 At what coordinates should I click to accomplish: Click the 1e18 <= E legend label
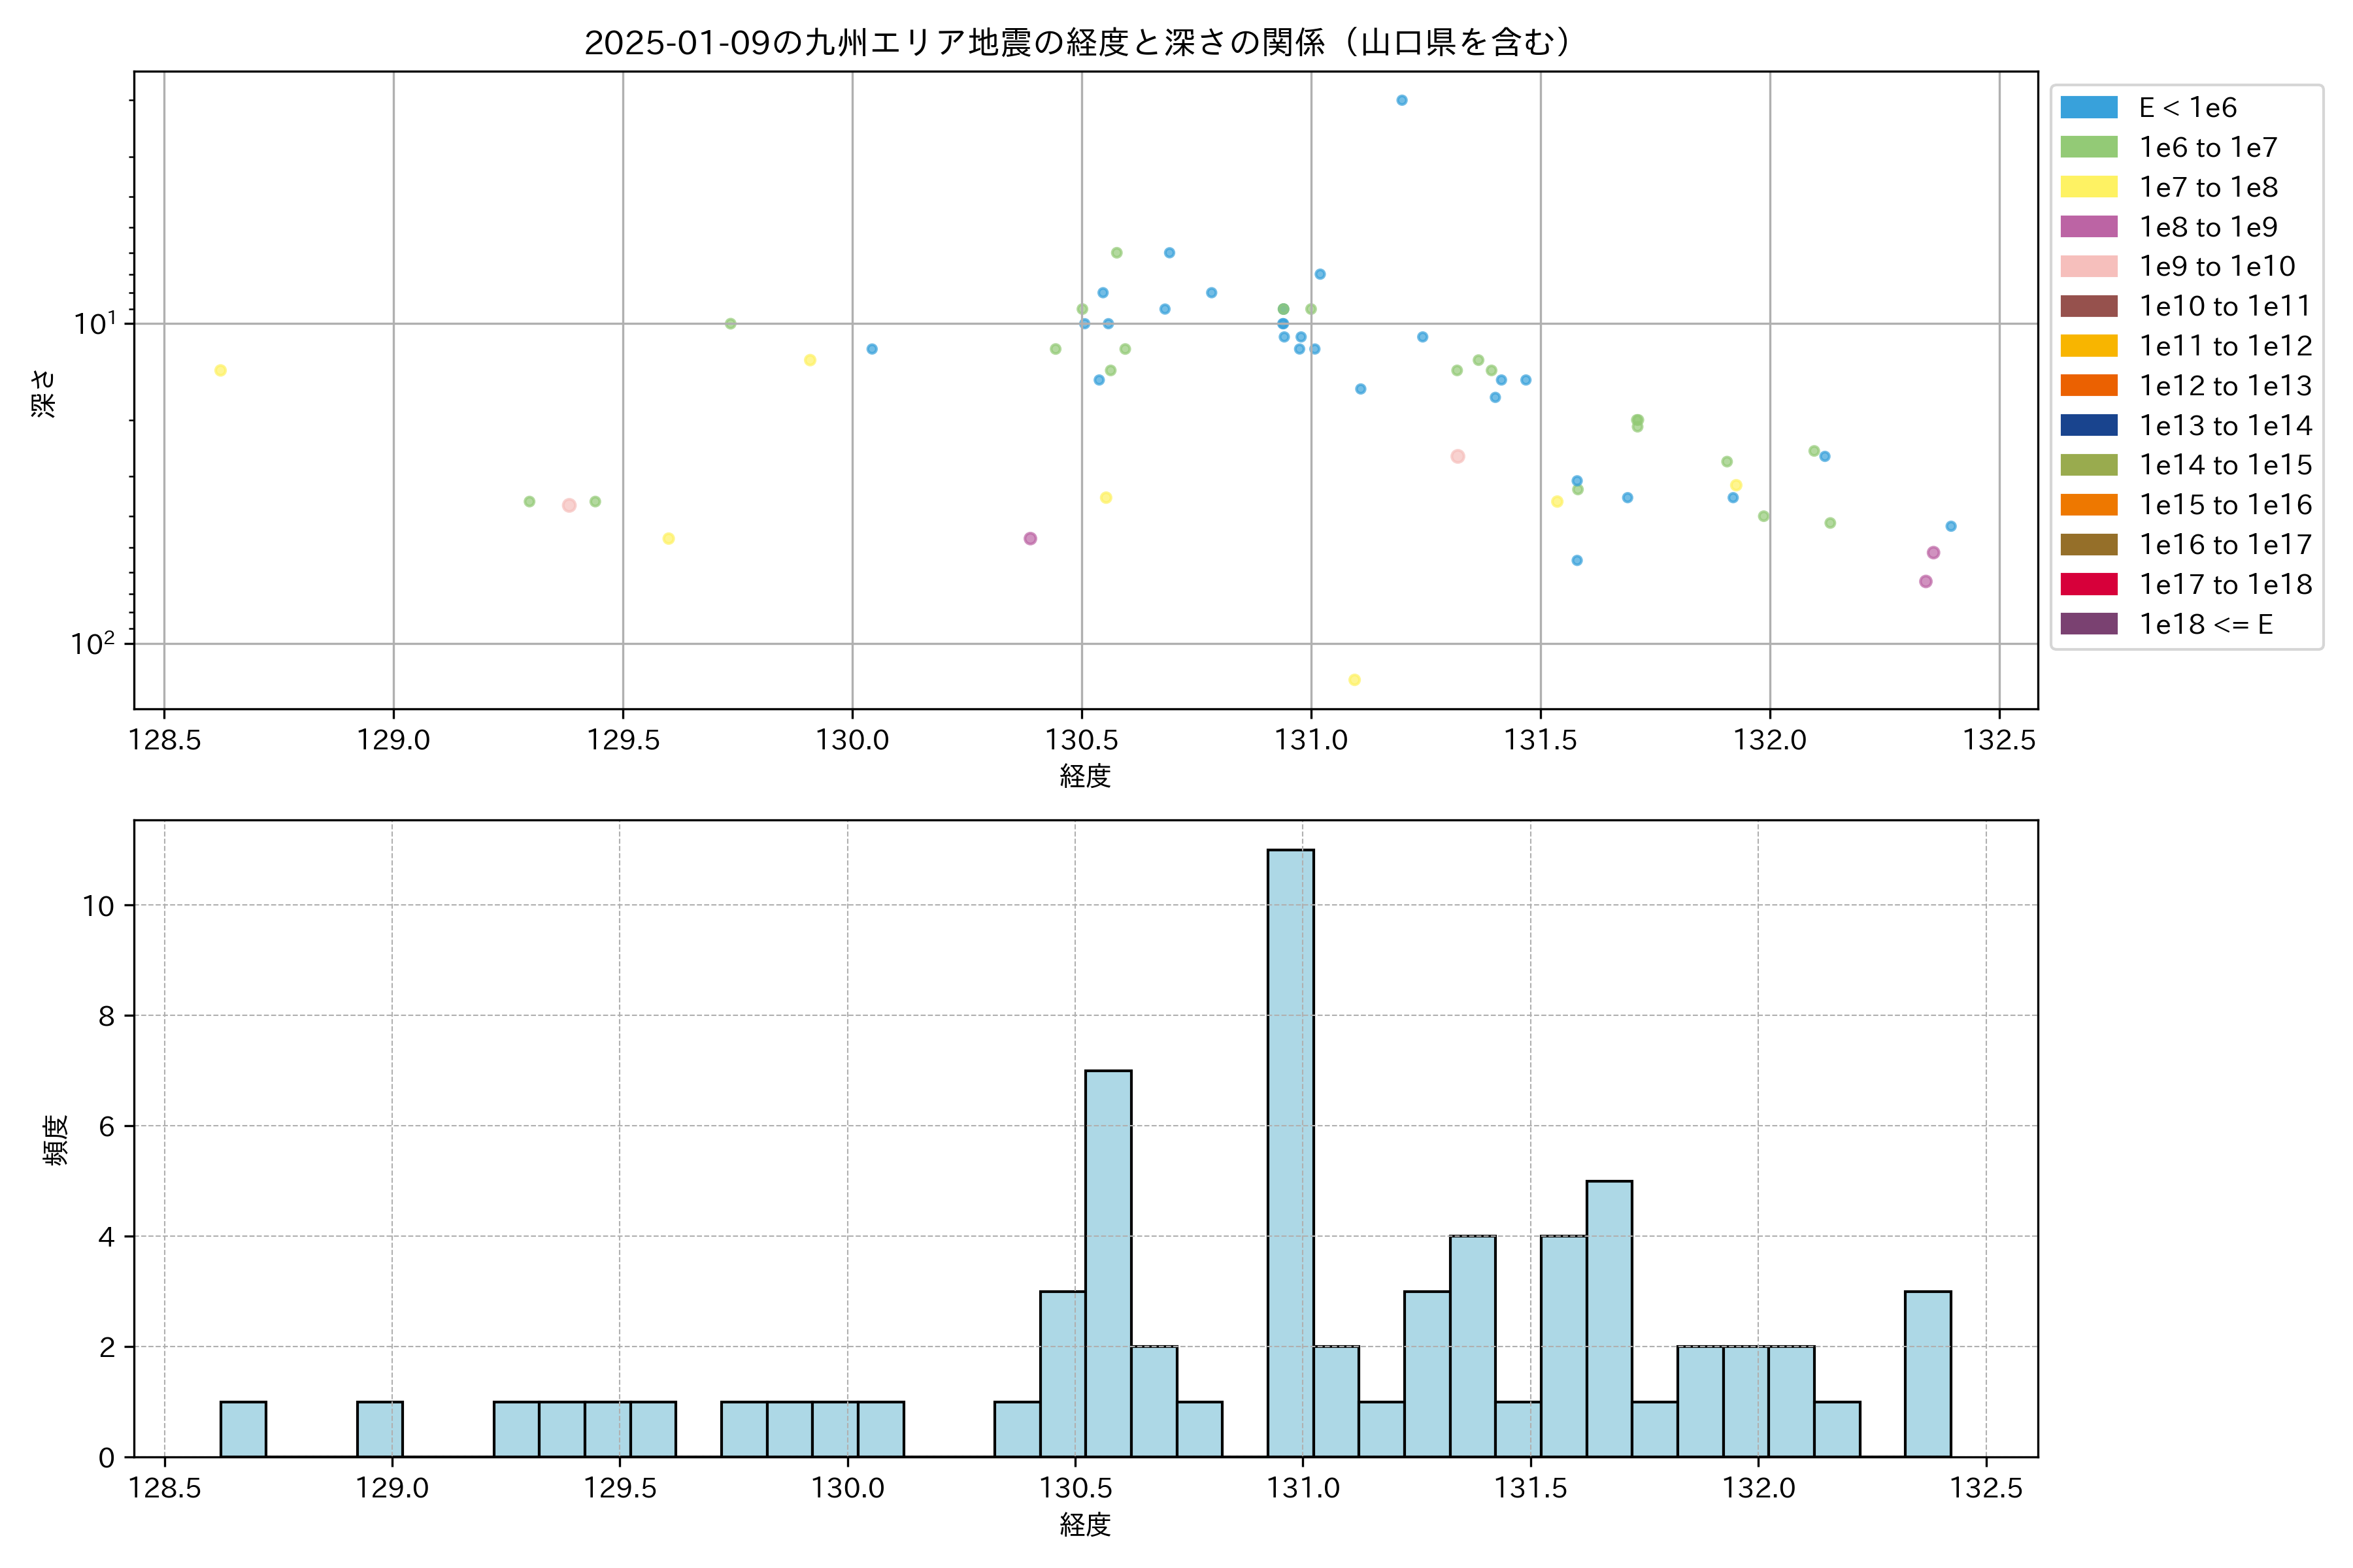pyautogui.click(x=2205, y=624)
